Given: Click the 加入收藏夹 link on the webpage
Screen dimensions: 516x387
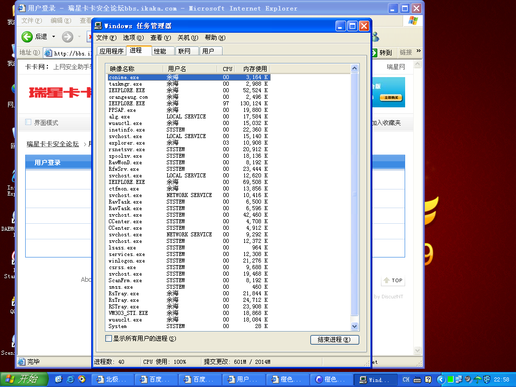Looking at the screenshot, I should tap(386, 123).
